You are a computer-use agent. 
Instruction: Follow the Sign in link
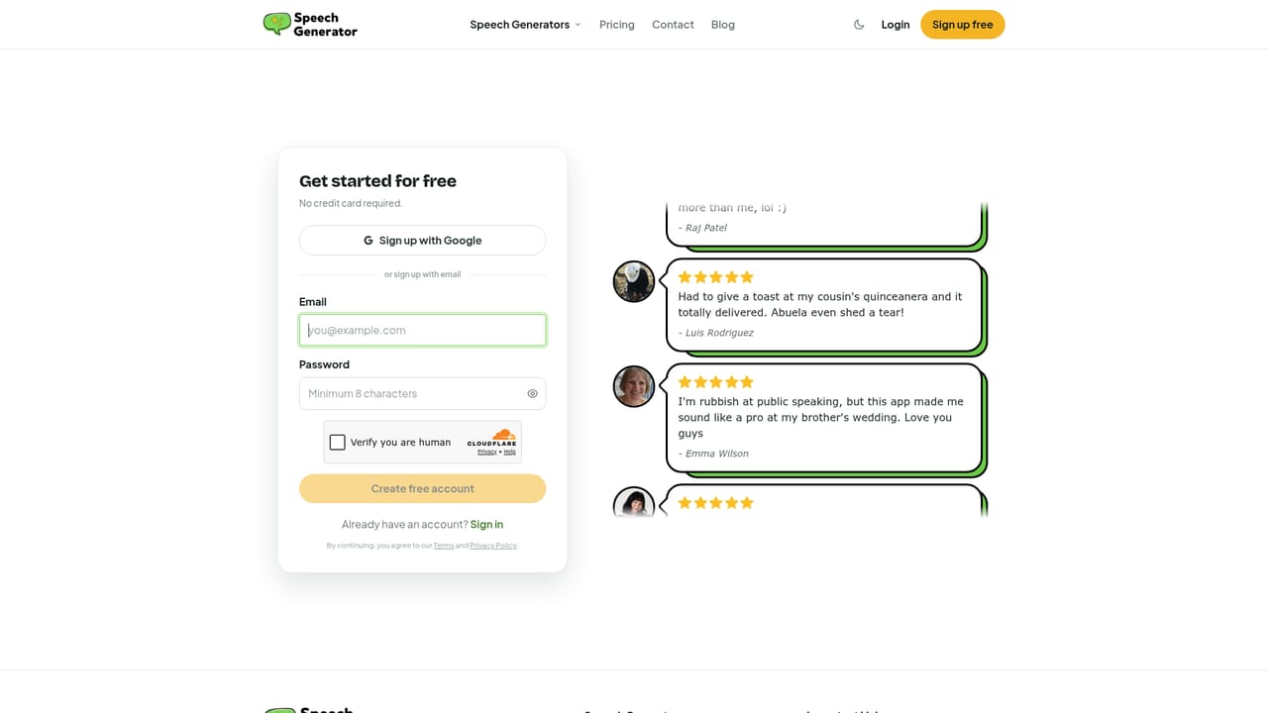[x=486, y=524]
